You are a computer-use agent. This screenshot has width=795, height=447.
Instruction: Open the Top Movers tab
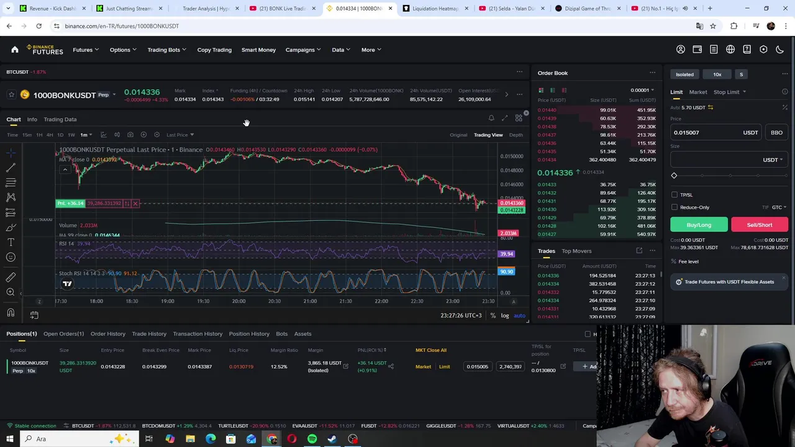pyautogui.click(x=576, y=251)
